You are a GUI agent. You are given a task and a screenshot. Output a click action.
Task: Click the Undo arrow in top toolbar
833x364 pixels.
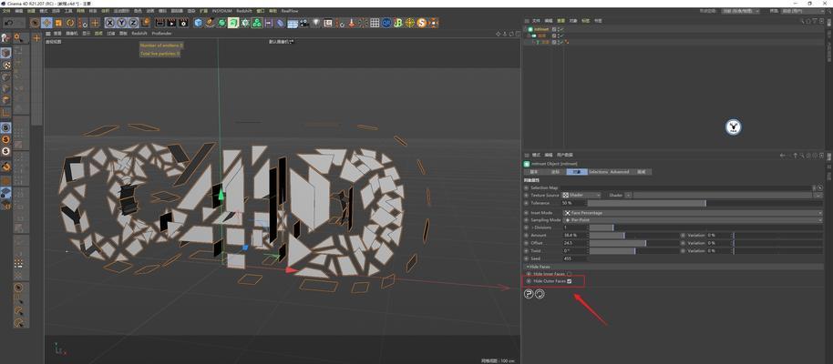point(8,23)
